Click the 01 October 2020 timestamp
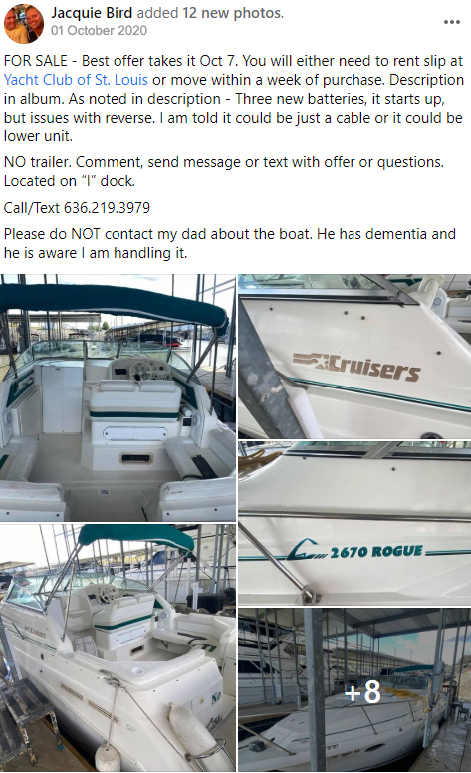This screenshot has height=773, width=471. point(99,31)
